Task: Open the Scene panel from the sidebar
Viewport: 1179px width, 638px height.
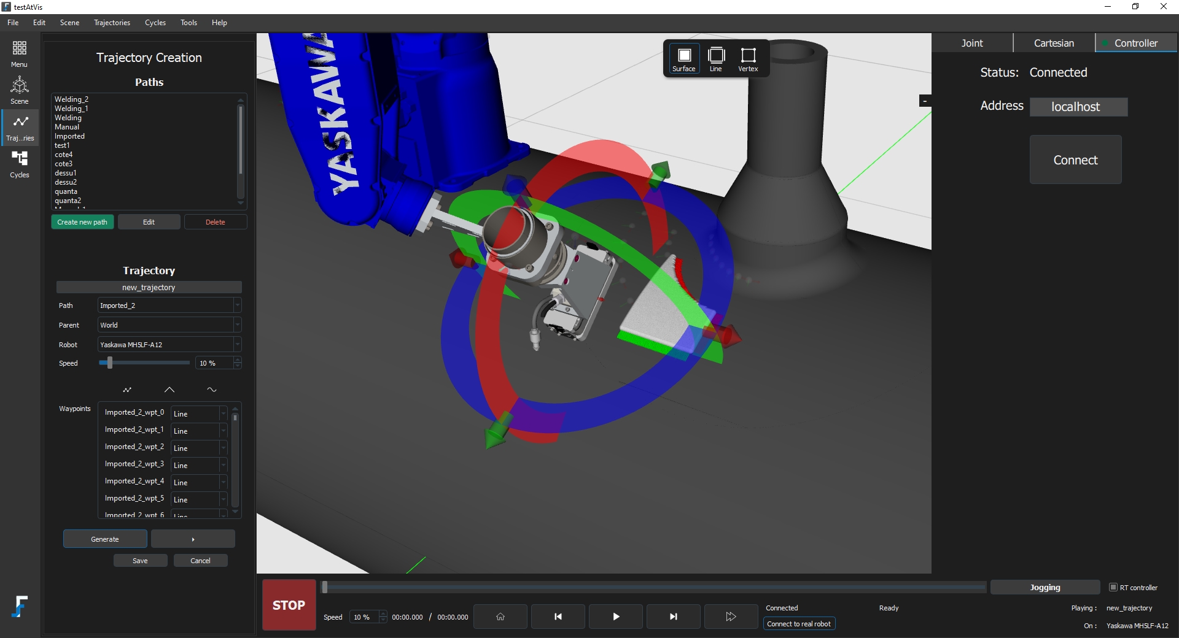Action: pyautogui.click(x=19, y=90)
